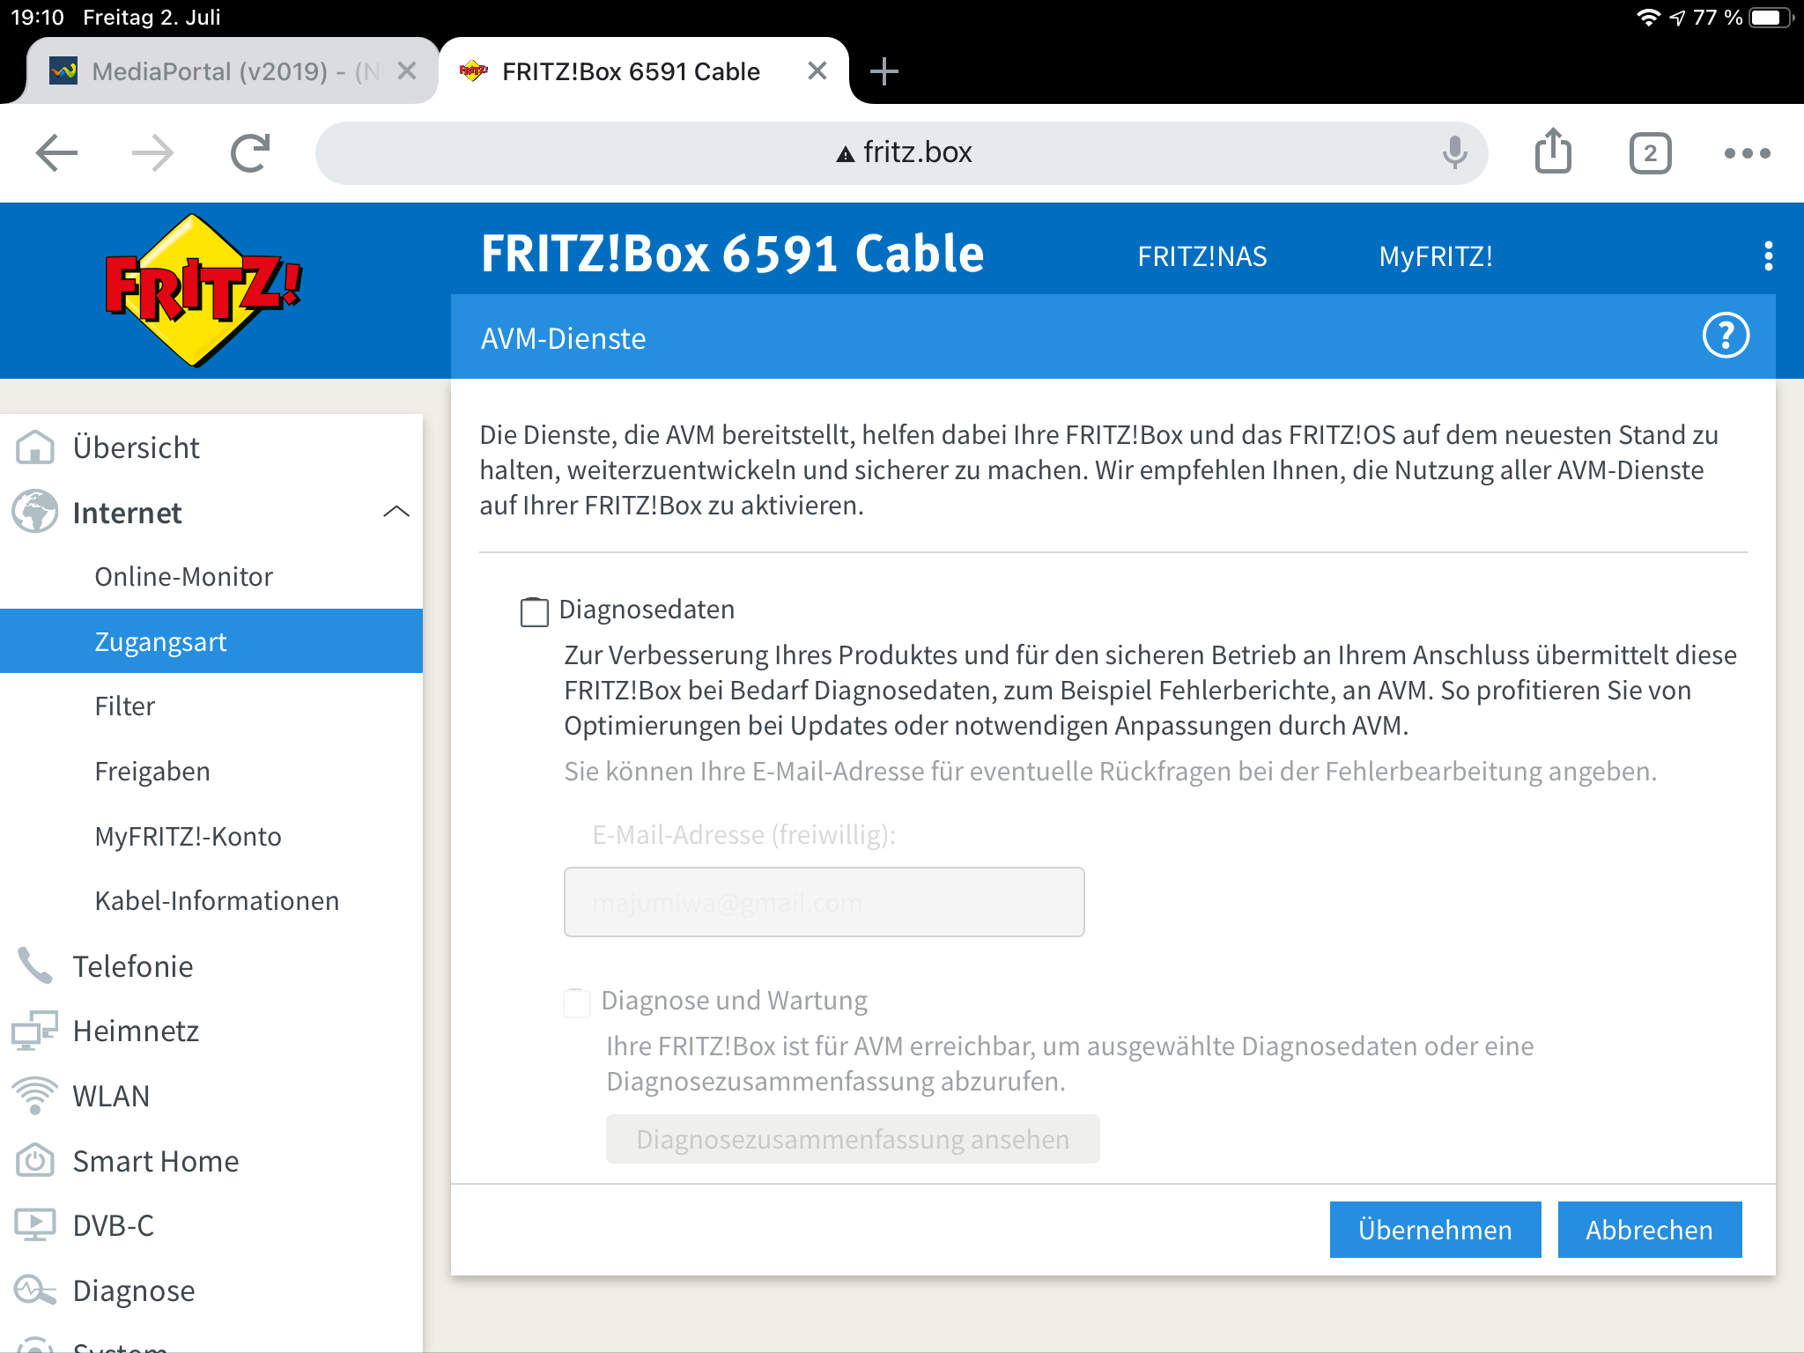Go back with browser back arrow
Screen dimensions: 1804x1353
coord(57,153)
